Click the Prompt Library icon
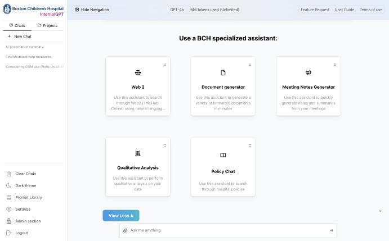The height and width of the screenshot is (241, 389). 9,197
